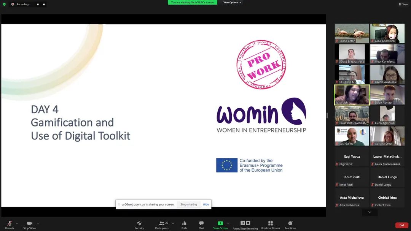411x231 pixels.
Task: Pause recording via top-left indicator
Action: pyautogui.click(x=38, y=5)
